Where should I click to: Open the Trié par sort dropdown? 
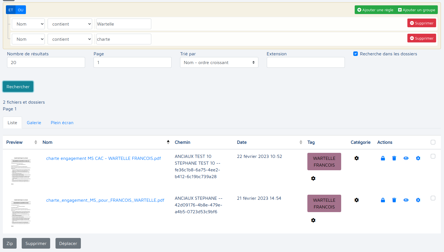219,62
